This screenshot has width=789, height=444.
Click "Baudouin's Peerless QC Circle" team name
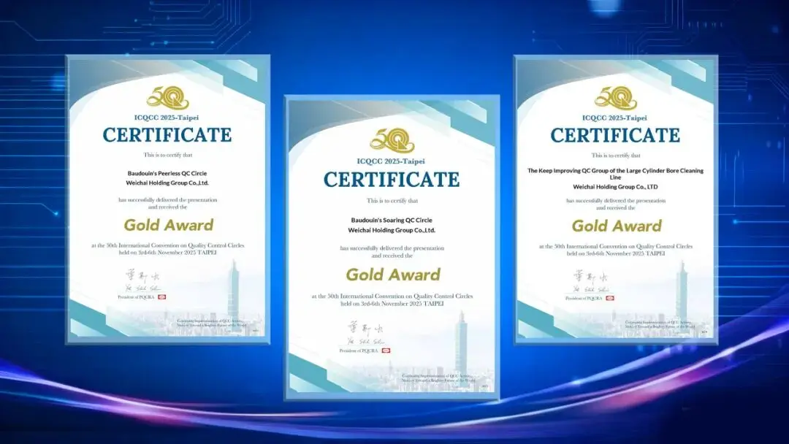click(167, 174)
